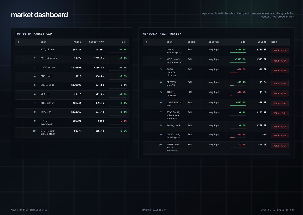Click THREE, three.ws coin name
The image size is (303, 215).
[x=171, y=94]
